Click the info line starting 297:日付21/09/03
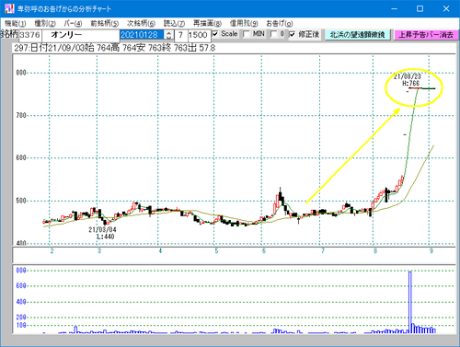Image resolution: width=460 pixels, height=347 pixels. pos(115,48)
